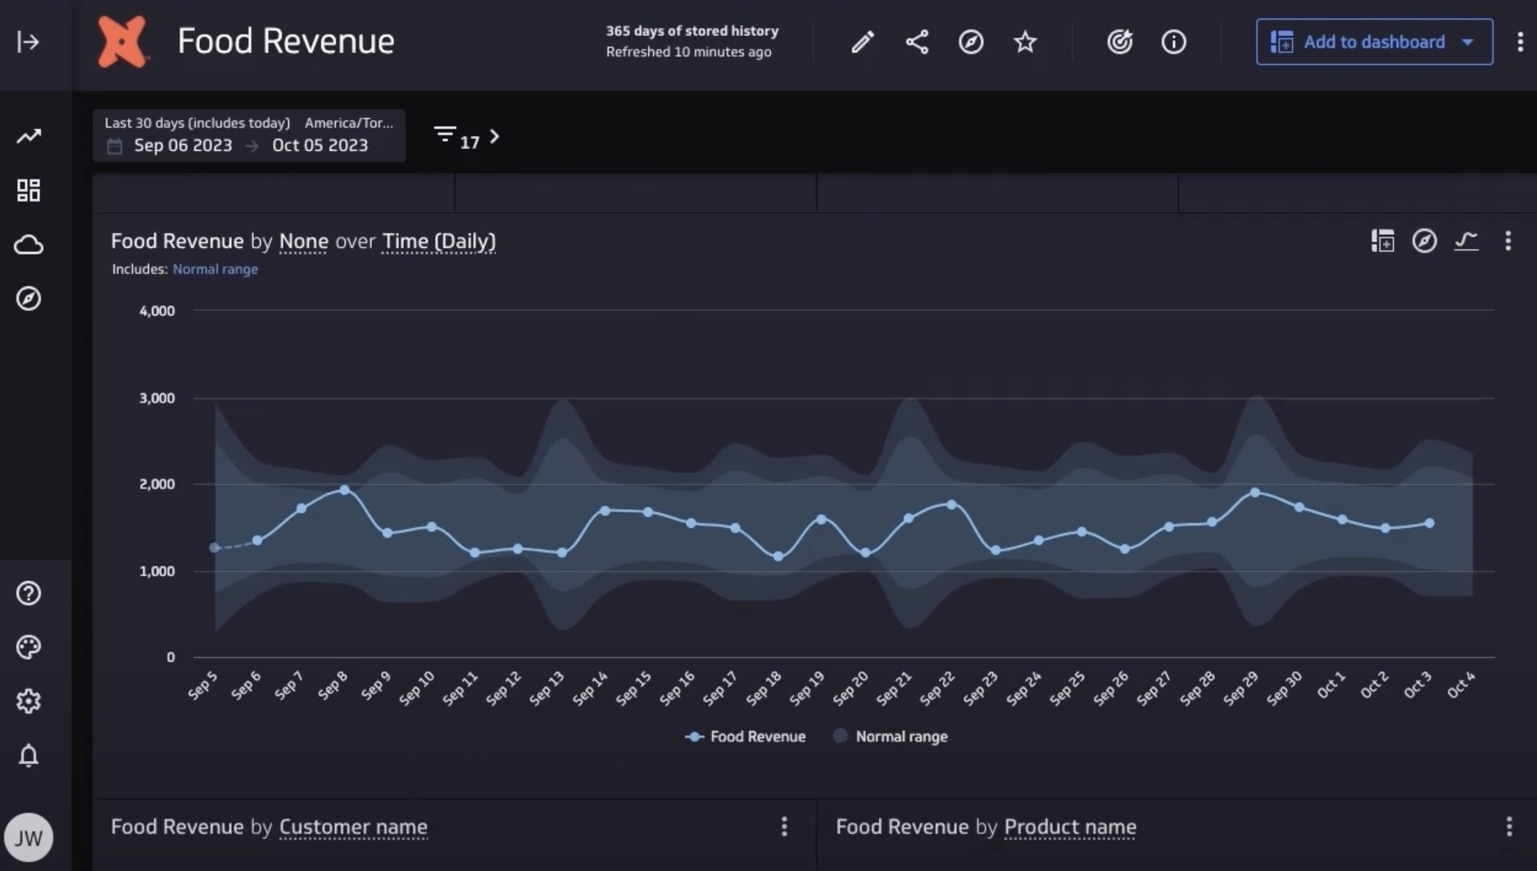The height and width of the screenshot is (871, 1537).
Task: Change Time (Daily) granularity
Action: [x=439, y=241]
